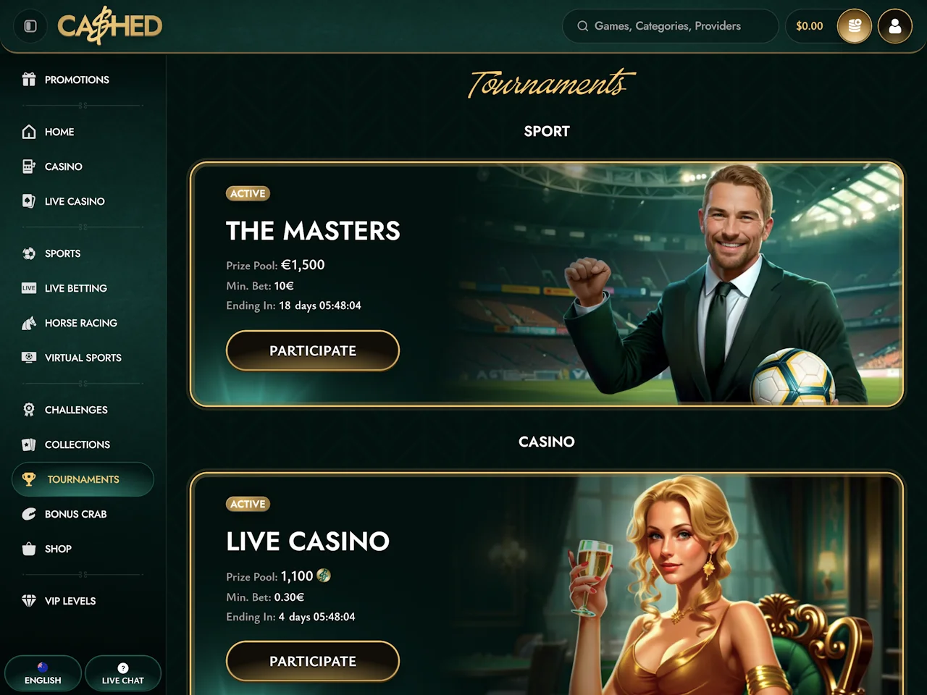927x695 pixels.
Task: Open the coins deposit icon
Action: pyautogui.click(x=855, y=26)
